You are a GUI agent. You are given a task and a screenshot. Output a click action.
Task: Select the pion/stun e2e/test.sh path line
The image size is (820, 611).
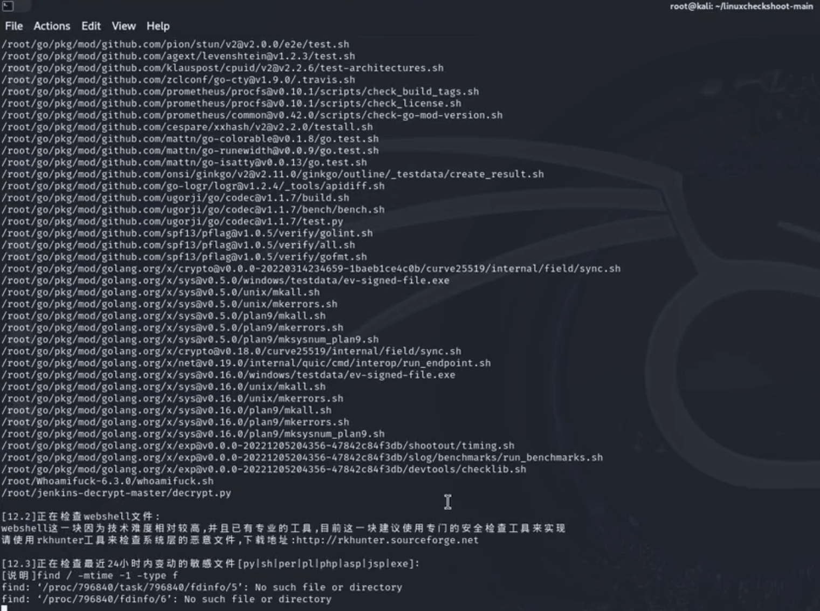click(x=175, y=44)
